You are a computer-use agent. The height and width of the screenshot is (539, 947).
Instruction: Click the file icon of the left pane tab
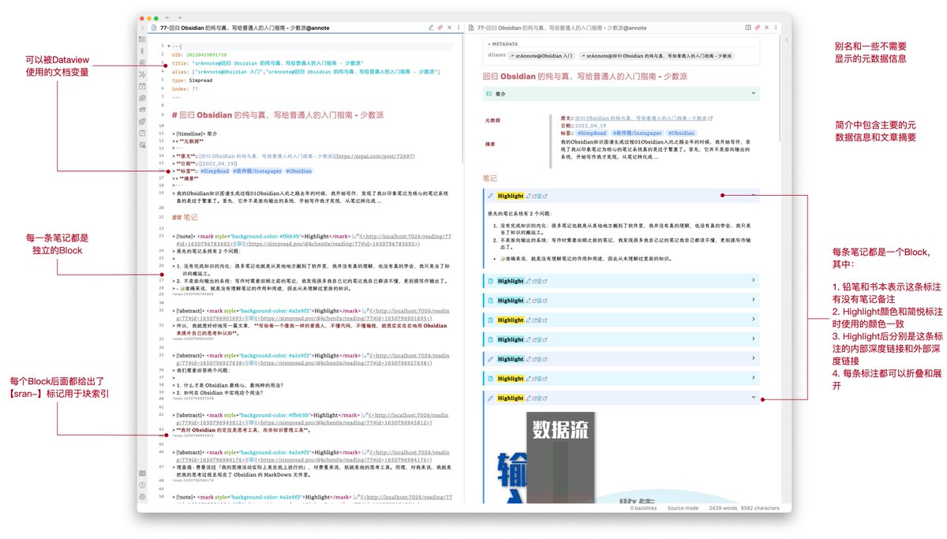pyautogui.click(x=153, y=28)
